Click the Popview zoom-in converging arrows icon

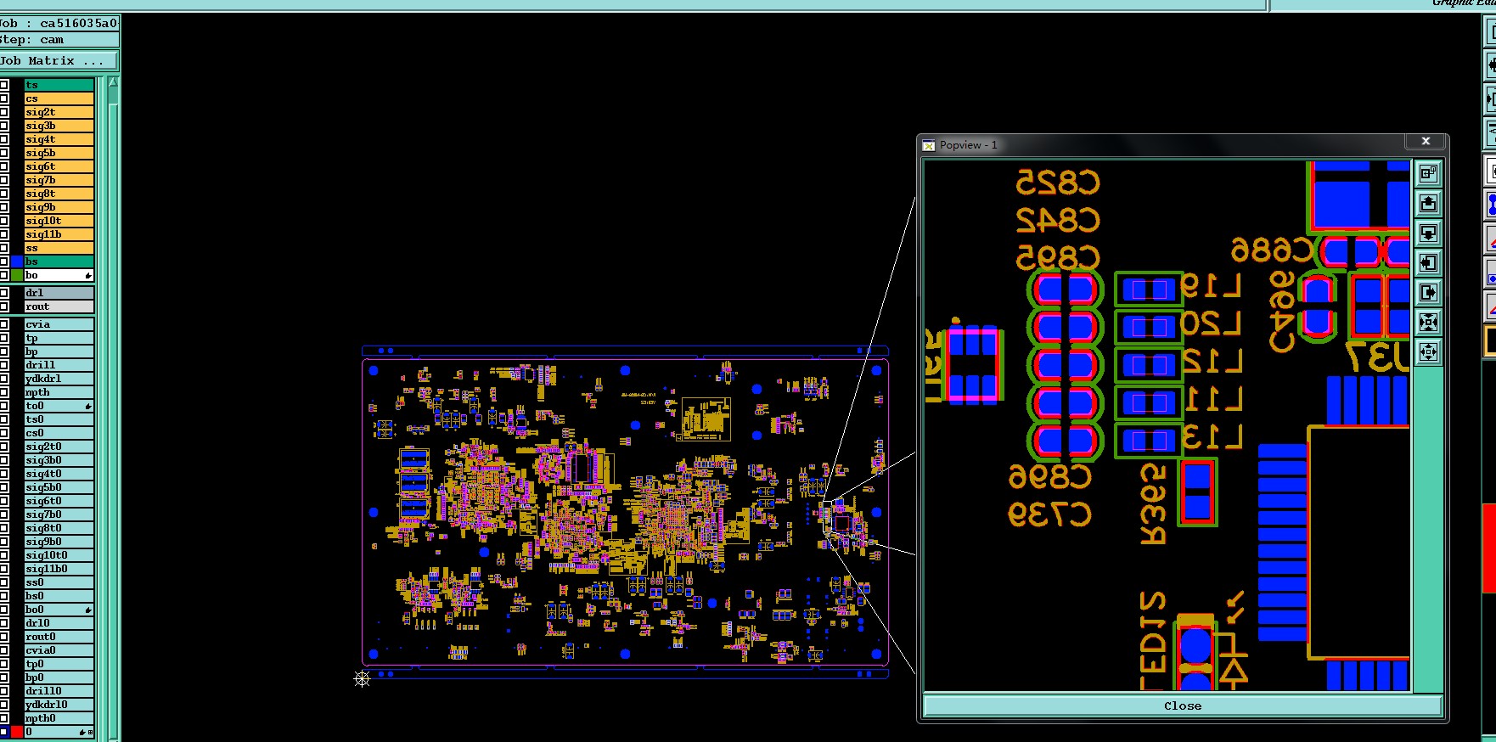[x=1428, y=323]
